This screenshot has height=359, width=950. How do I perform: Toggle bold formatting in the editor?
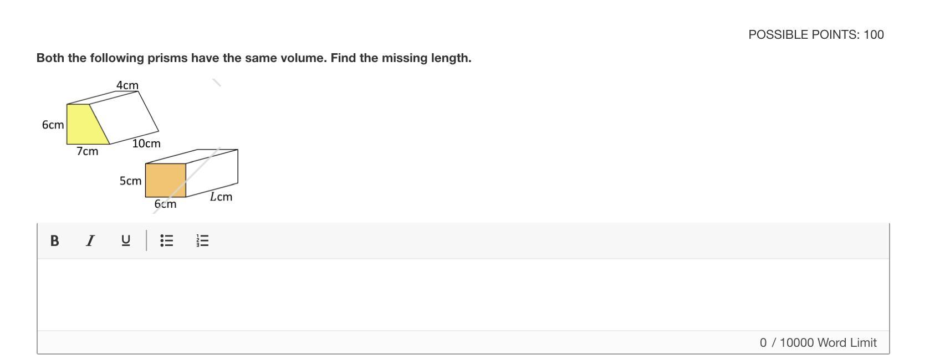tap(54, 240)
